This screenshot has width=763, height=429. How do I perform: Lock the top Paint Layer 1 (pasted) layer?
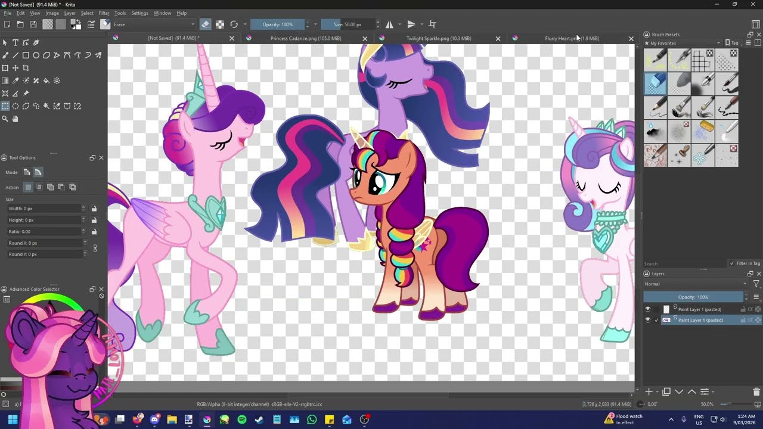[743, 309]
